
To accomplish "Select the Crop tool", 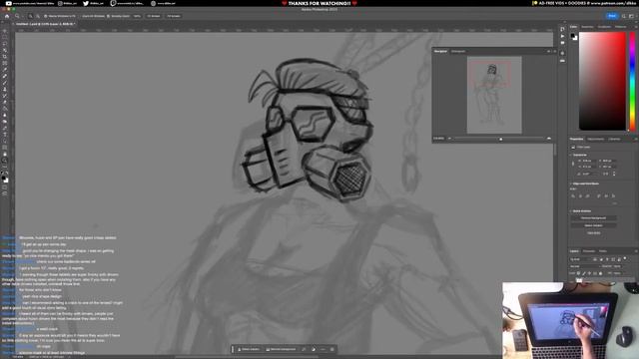I will [x=5, y=57].
